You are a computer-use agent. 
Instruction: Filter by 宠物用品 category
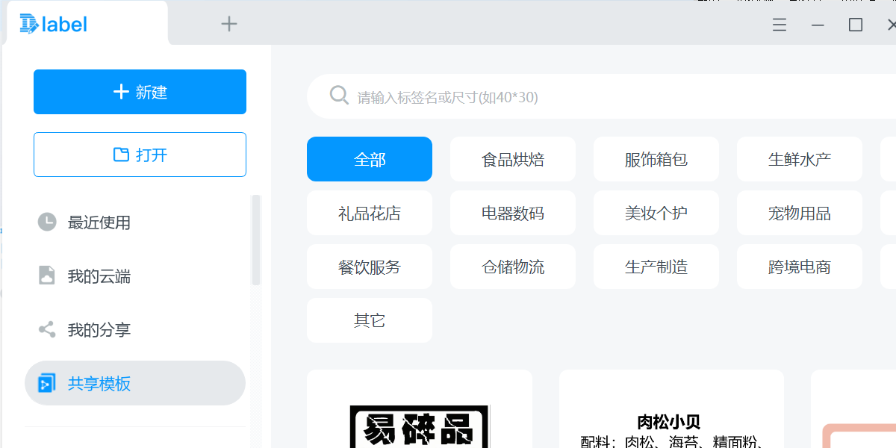point(800,213)
